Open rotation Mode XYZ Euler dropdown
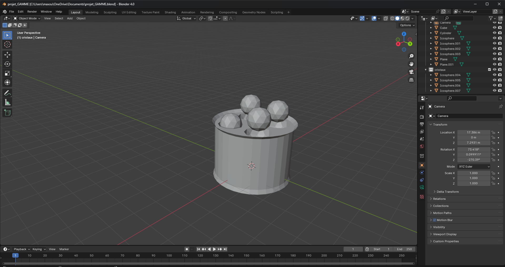The height and width of the screenshot is (267, 505). coord(474,167)
